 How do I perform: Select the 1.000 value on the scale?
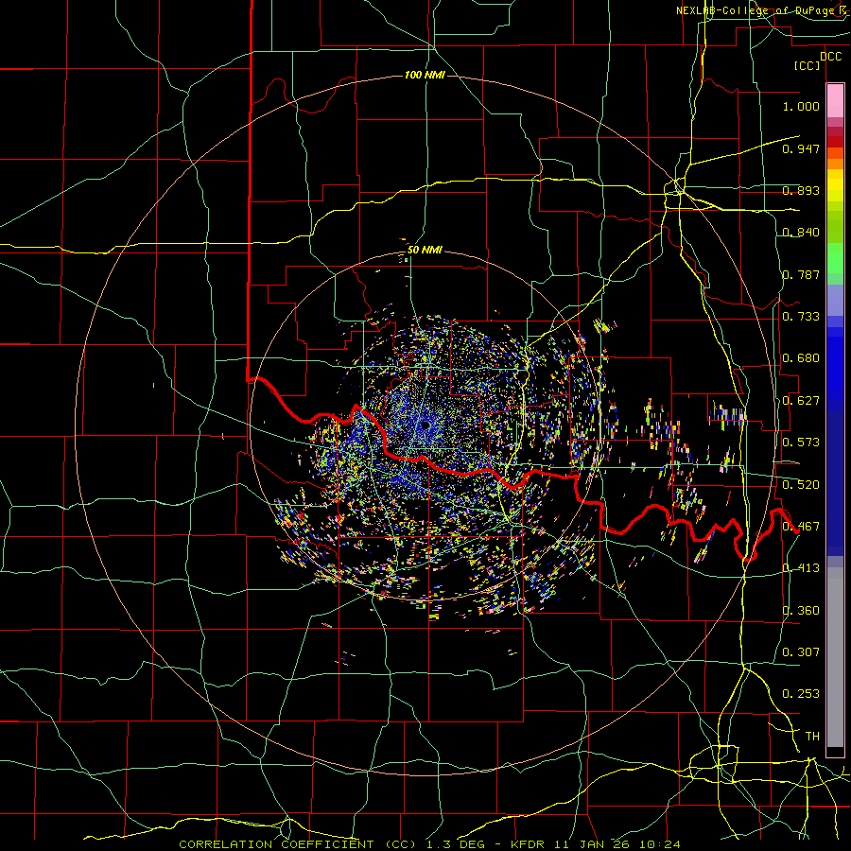[801, 106]
